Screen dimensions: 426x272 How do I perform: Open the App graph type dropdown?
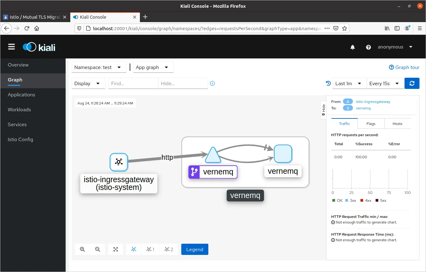click(x=153, y=67)
